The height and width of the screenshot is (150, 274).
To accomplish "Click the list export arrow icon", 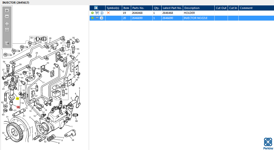I will 7,43.
